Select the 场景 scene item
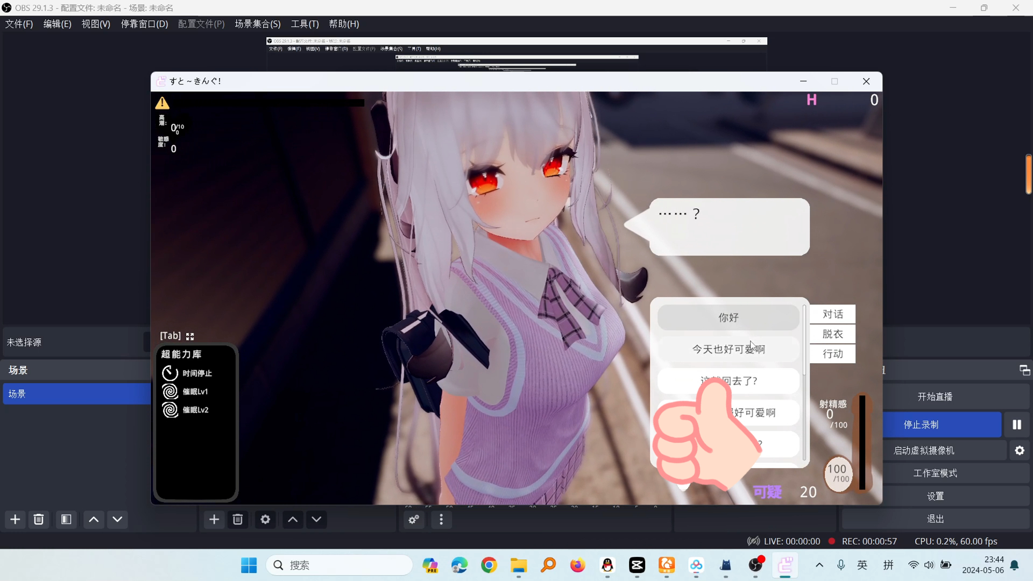 pos(77,394)
